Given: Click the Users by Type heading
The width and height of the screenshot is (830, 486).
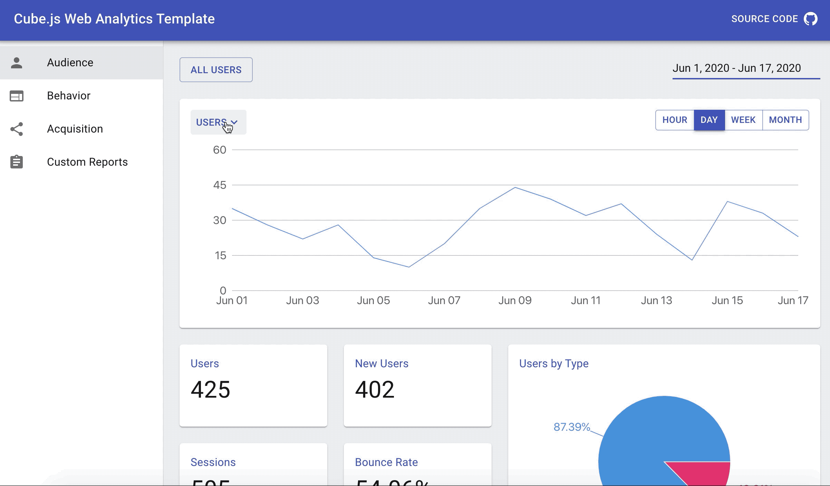Looking at the screenshot, I should 554,363.
